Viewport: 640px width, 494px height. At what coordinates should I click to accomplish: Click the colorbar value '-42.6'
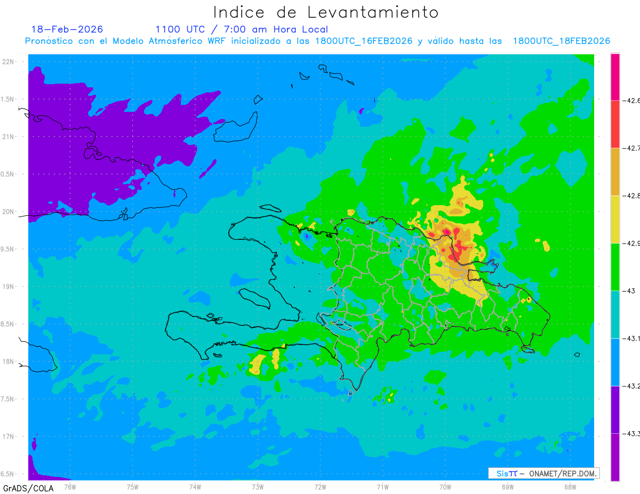pos(632,100)
